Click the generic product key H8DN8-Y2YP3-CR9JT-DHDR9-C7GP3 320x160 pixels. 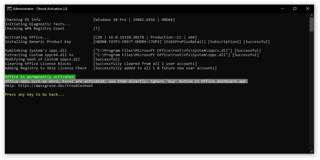(x=127, y=42)
